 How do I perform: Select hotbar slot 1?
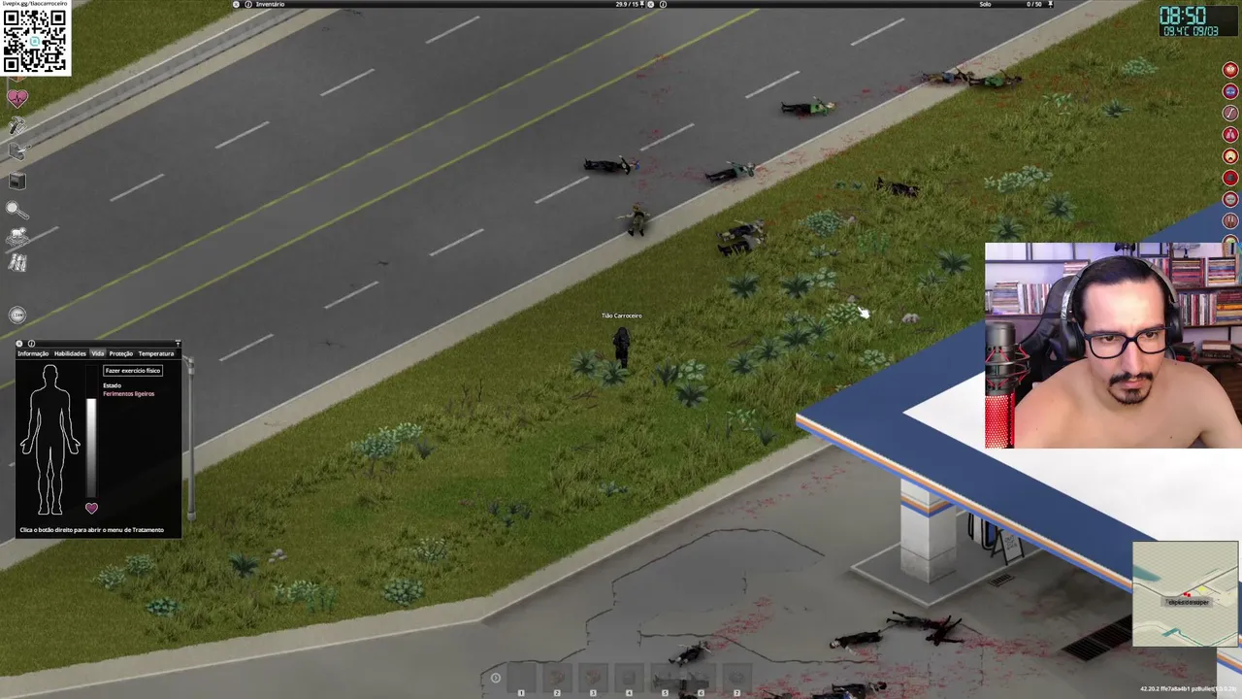coord(521,679)
